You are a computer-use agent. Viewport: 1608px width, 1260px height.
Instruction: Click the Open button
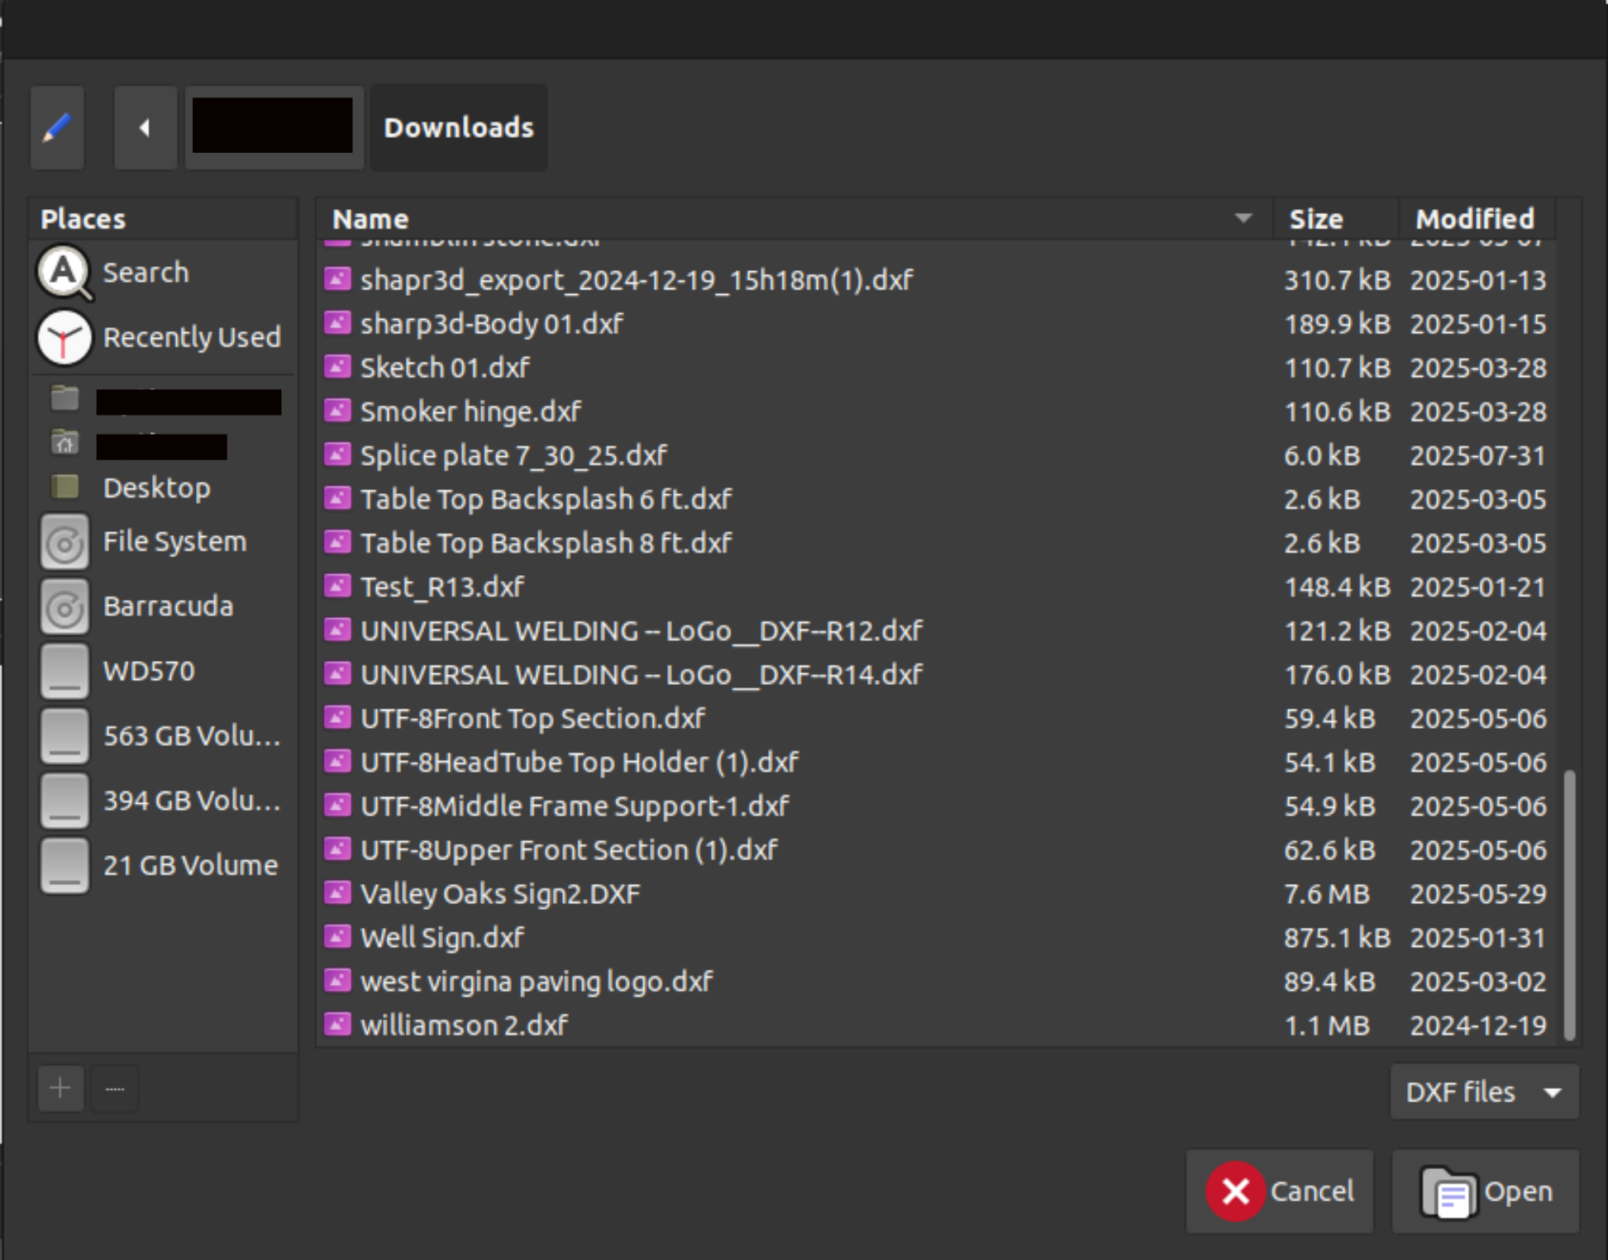[x=1486, y=1191]
